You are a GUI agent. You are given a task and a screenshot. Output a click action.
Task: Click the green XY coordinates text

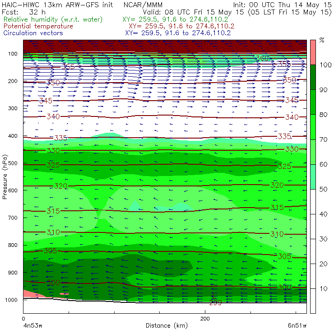click(x=175, y=19)
